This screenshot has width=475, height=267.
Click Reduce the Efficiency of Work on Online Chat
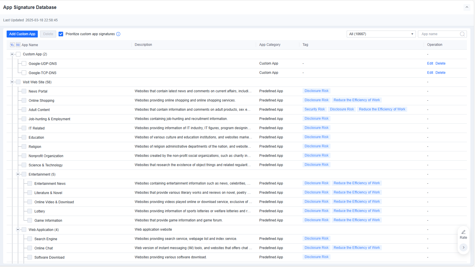coord(357,248)
